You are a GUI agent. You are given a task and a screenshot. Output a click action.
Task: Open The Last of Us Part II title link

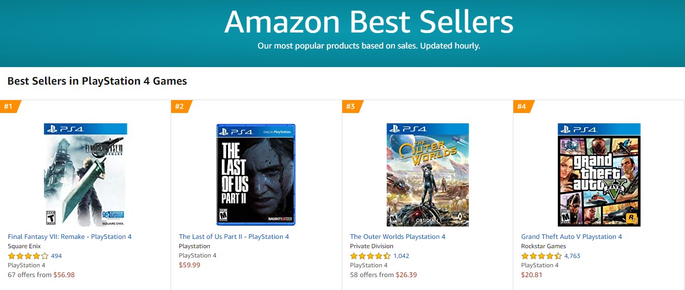point(234,237)
